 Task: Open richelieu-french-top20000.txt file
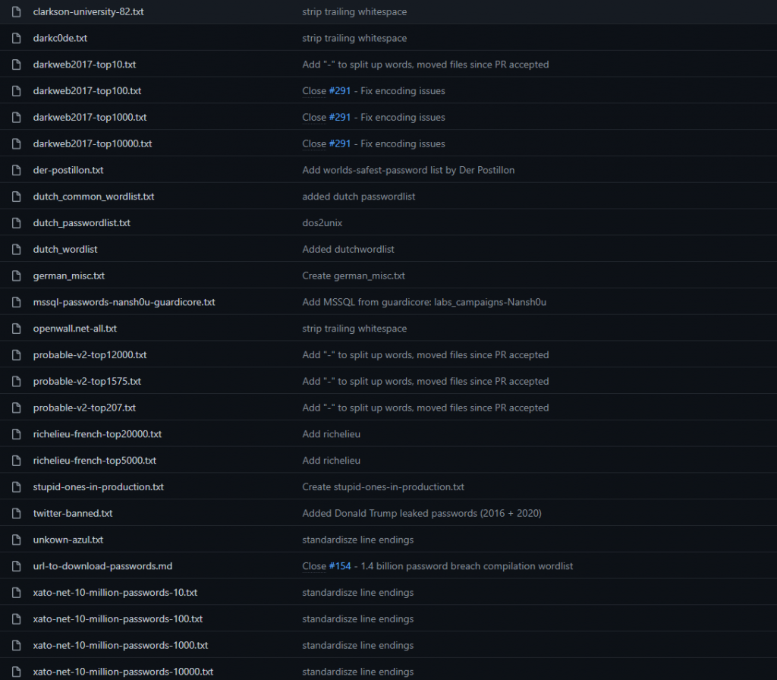point(97,434)
